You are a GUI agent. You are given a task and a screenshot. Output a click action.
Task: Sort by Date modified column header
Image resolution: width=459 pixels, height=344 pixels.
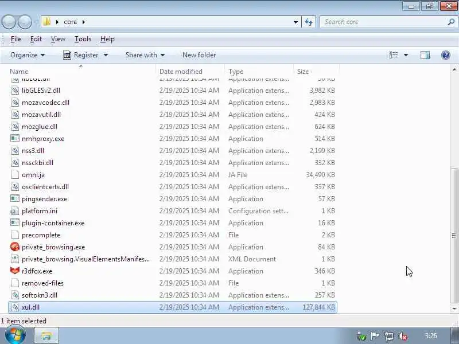click(x=190, y=71)
